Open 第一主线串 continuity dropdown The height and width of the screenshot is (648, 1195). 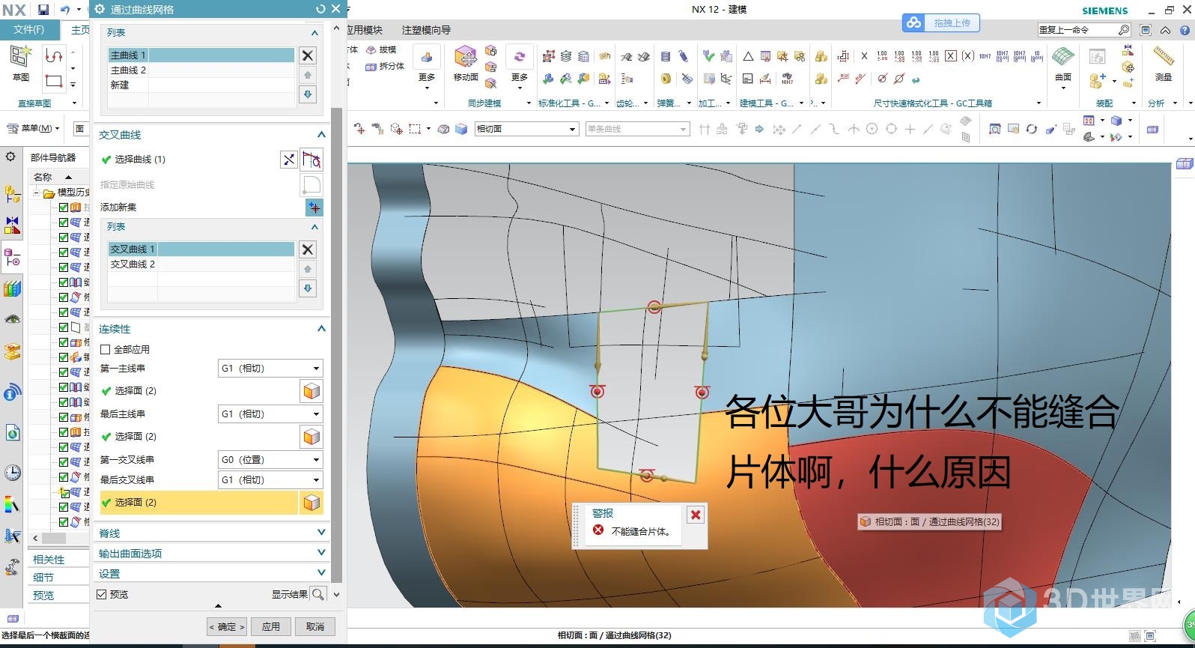(x=270, y=369)
